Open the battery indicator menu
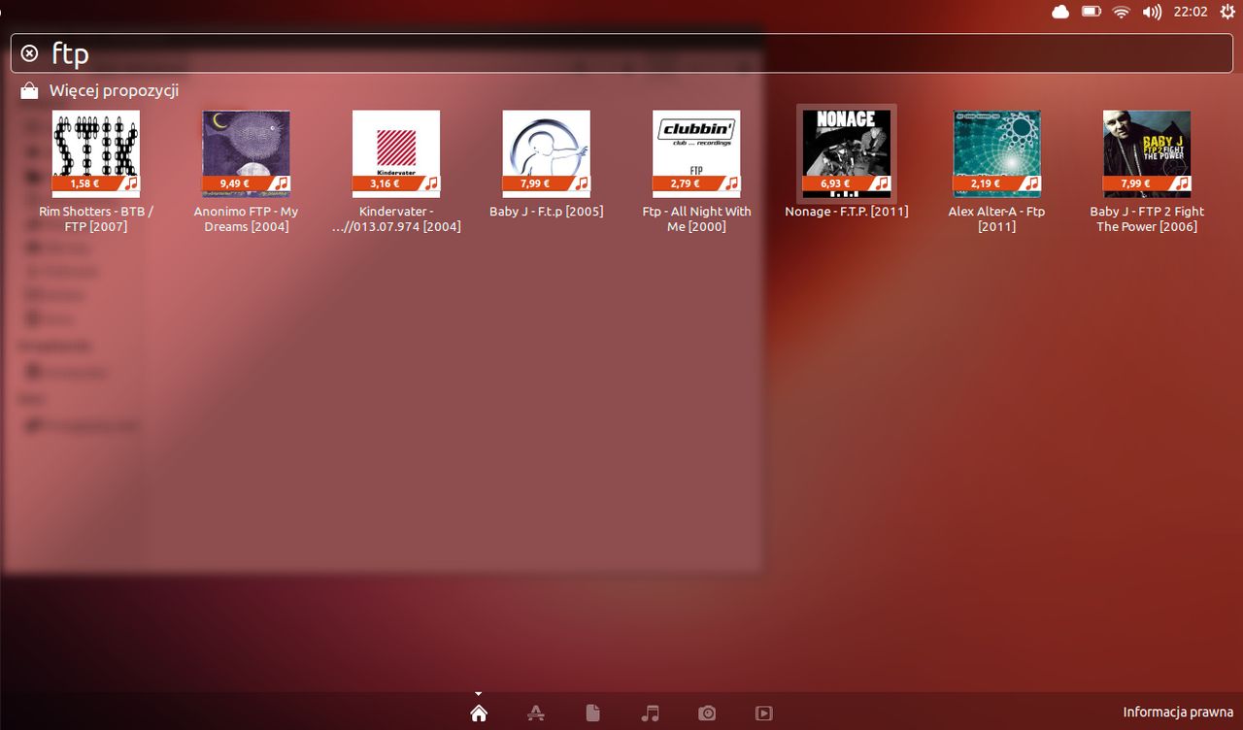1243x730 pixels. pyautogui.click(x=1092, y=12)
